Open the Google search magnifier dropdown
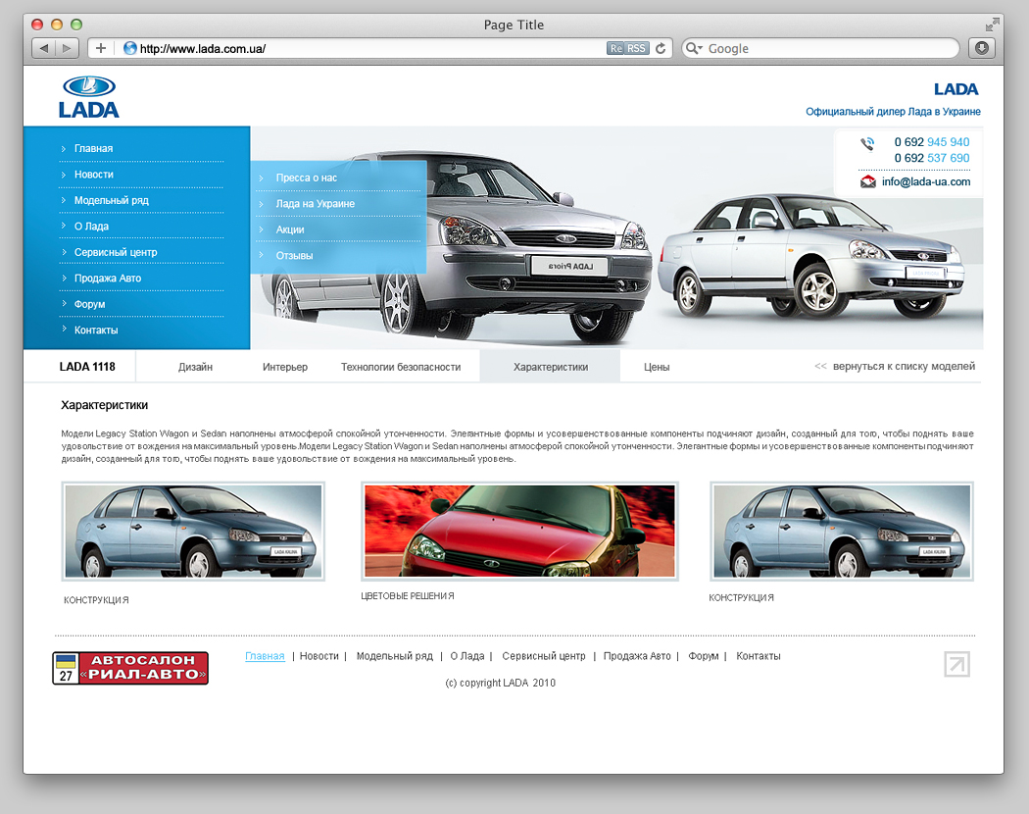Viewport: 1029px width, 814px height. (694, 48)
